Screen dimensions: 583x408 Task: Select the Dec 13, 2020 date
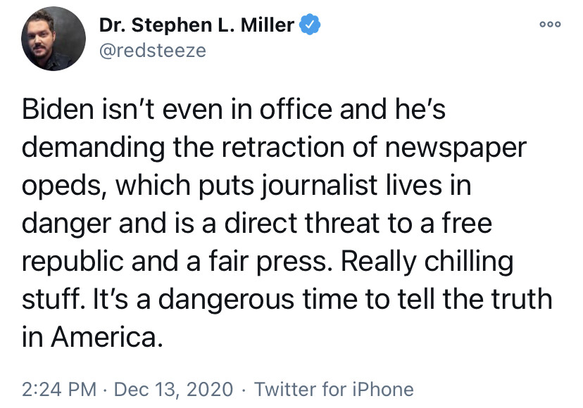173,388
